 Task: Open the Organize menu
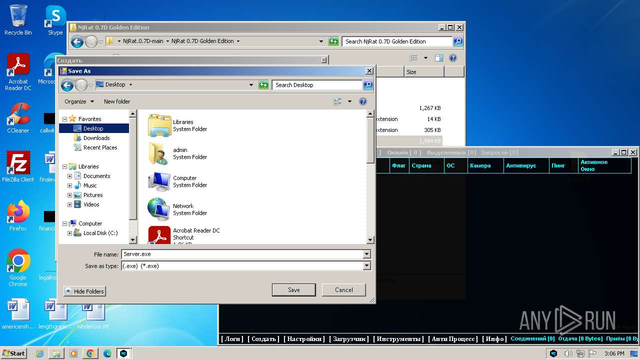point(79,101)
